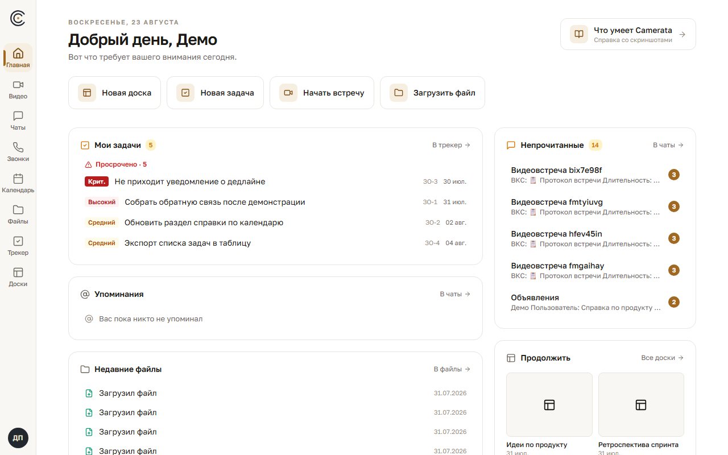Open Доски in the sidebar

(18, 277)
